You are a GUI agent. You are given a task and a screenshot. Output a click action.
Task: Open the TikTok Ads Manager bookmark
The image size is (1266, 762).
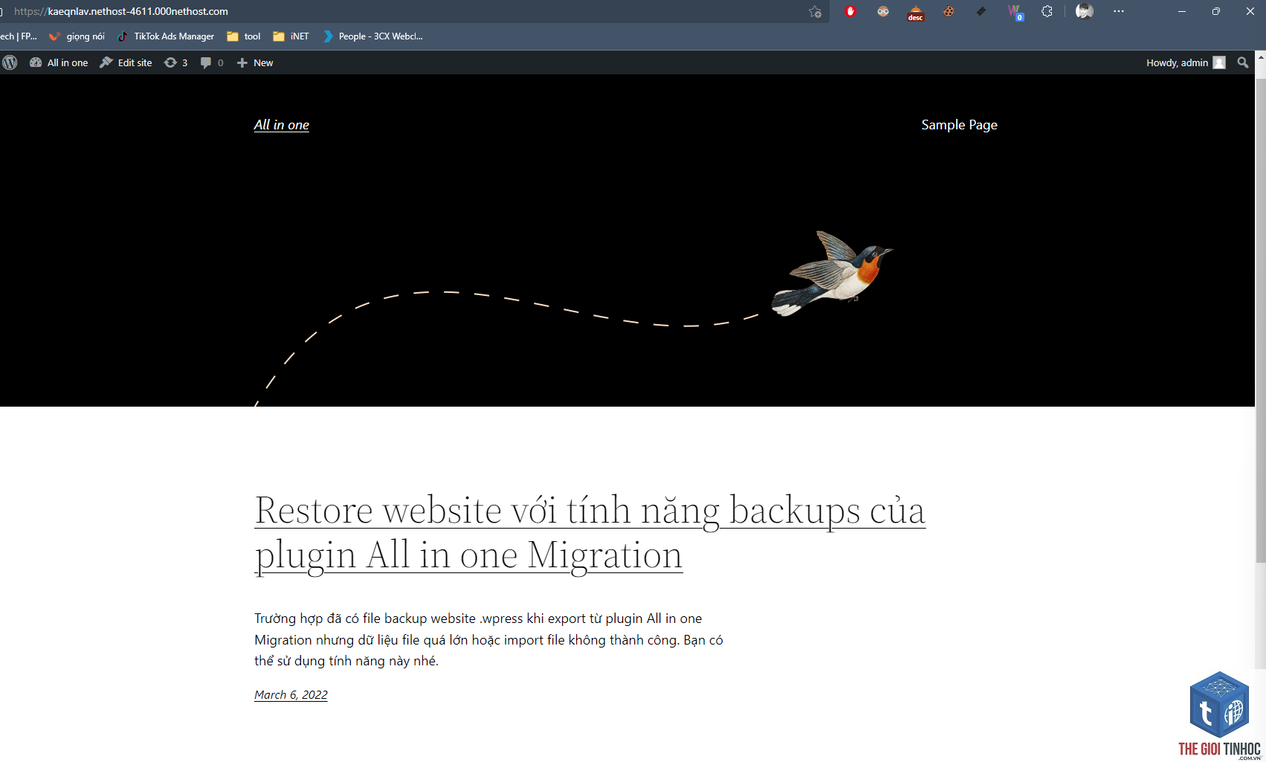166,36
